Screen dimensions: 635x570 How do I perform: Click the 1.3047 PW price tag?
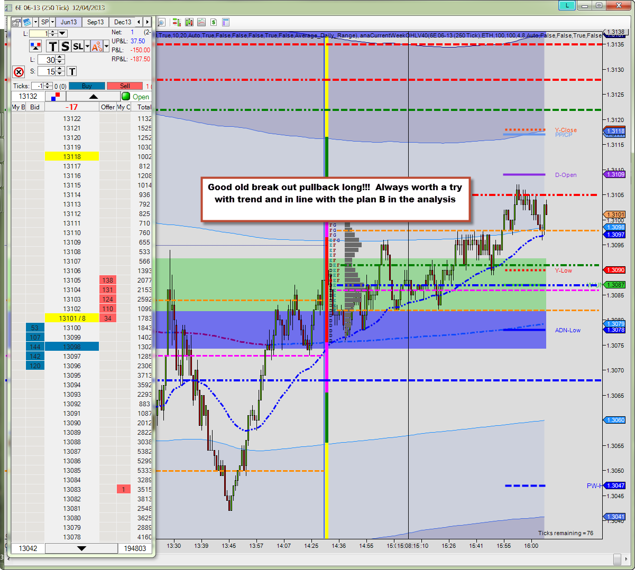point(614,485)
